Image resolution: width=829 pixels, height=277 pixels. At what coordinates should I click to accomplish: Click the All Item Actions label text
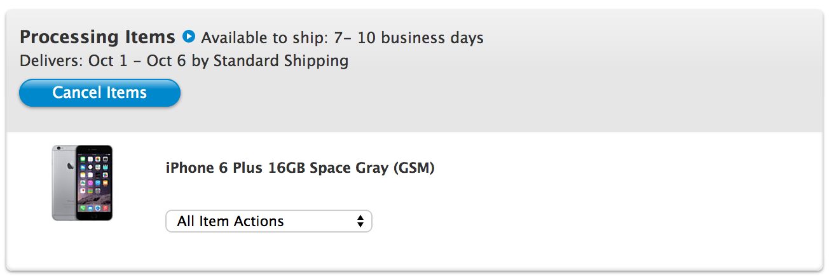(230, 221)
